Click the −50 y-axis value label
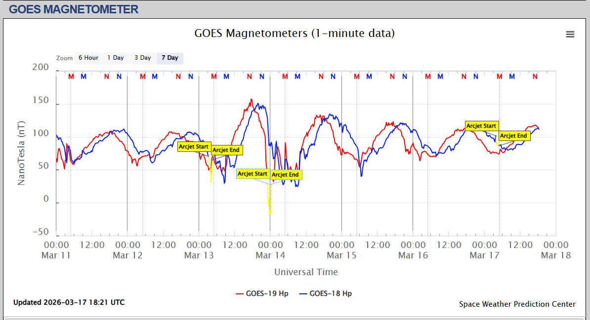590x320 pixels. [x=41, y=232]
